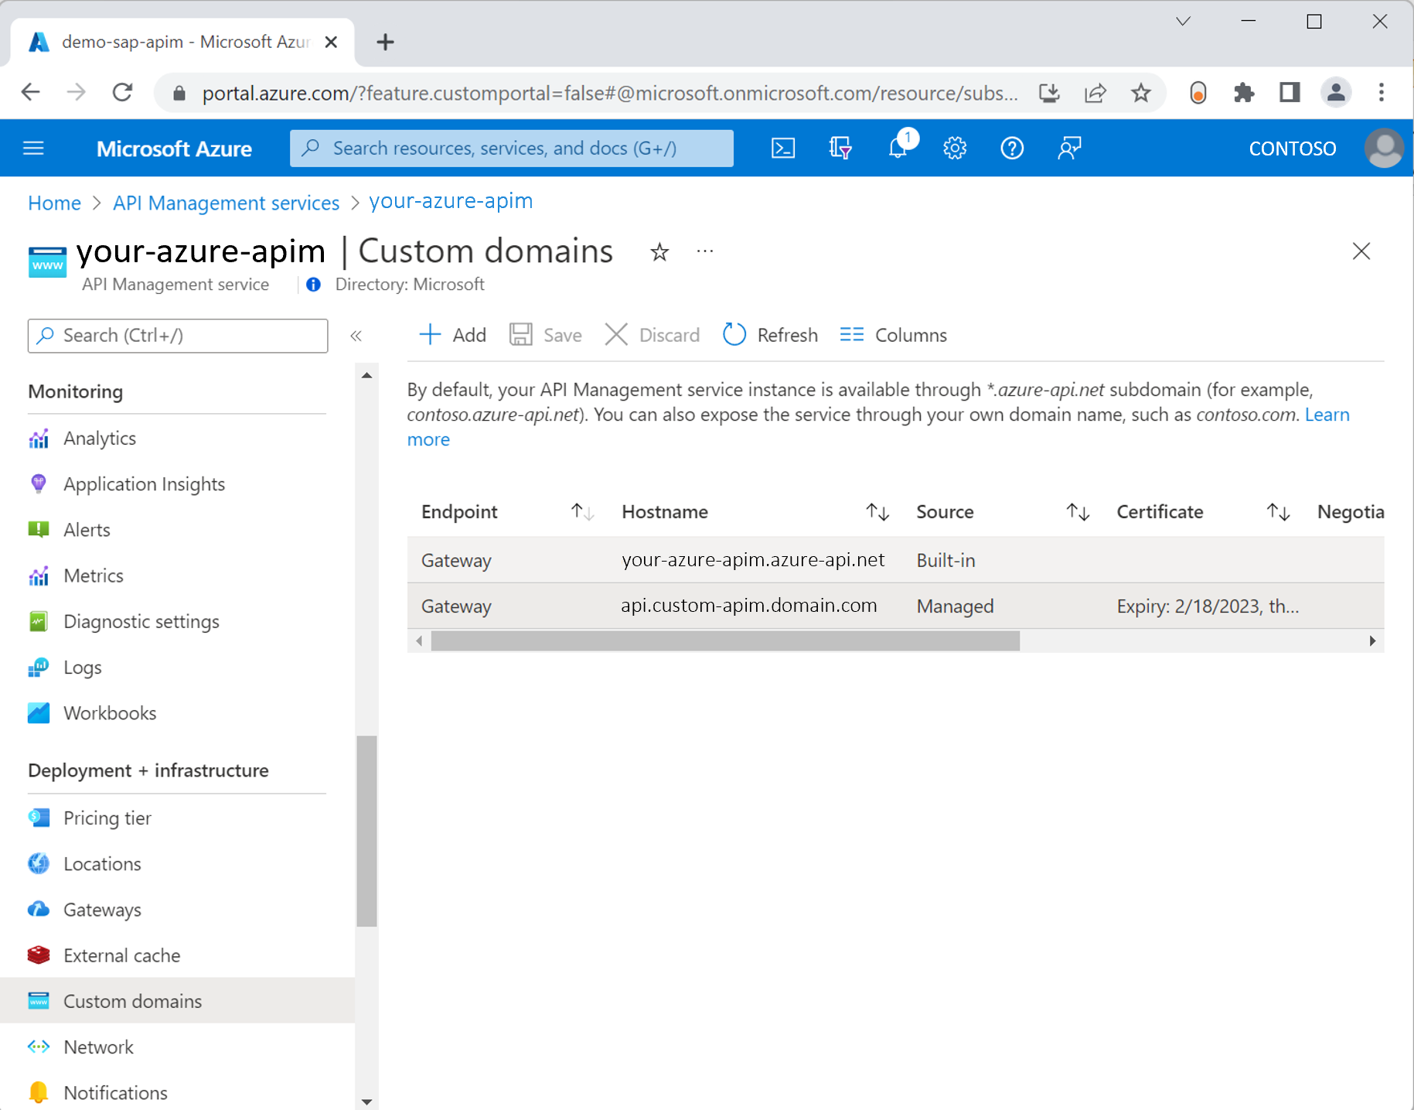The image size is (1414, 1110).
Task: Favorite this page with the star icon
Action: [x=659, y=252]
